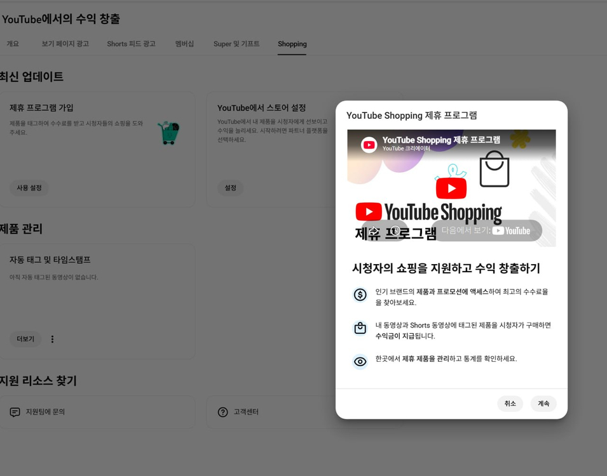Play the YouTube Shopping video with the red play button

coord(451,188)
